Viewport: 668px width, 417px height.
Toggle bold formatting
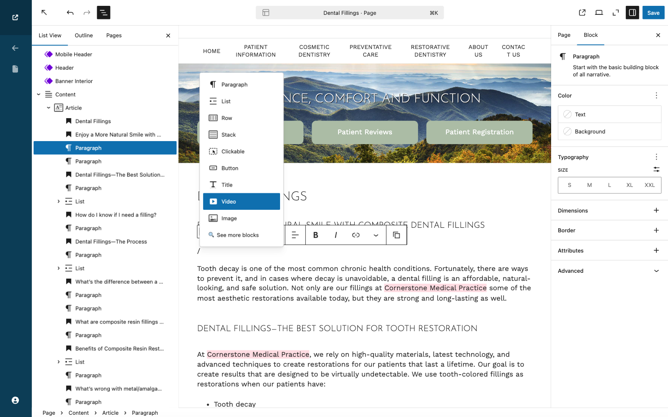(x=316, y=235)
